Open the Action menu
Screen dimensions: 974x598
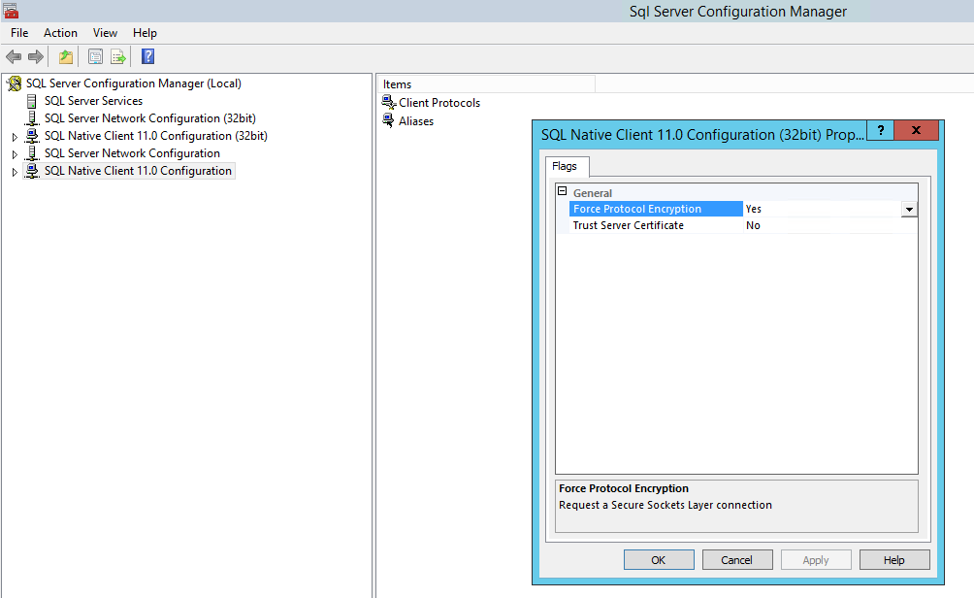(60, 32)
